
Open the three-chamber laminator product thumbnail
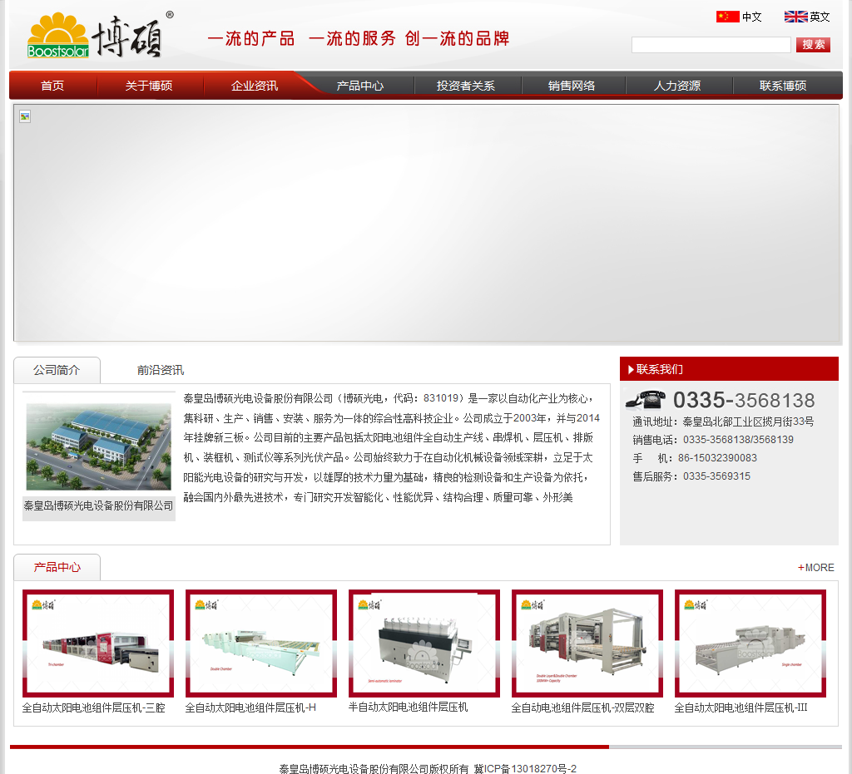click(x=98, y=643)
